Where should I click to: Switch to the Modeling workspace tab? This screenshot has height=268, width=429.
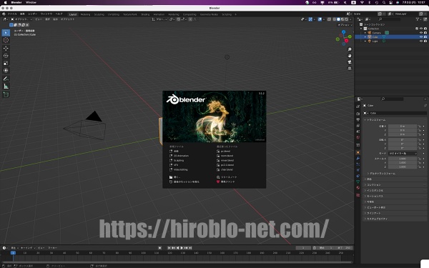(x=85, y=14)
